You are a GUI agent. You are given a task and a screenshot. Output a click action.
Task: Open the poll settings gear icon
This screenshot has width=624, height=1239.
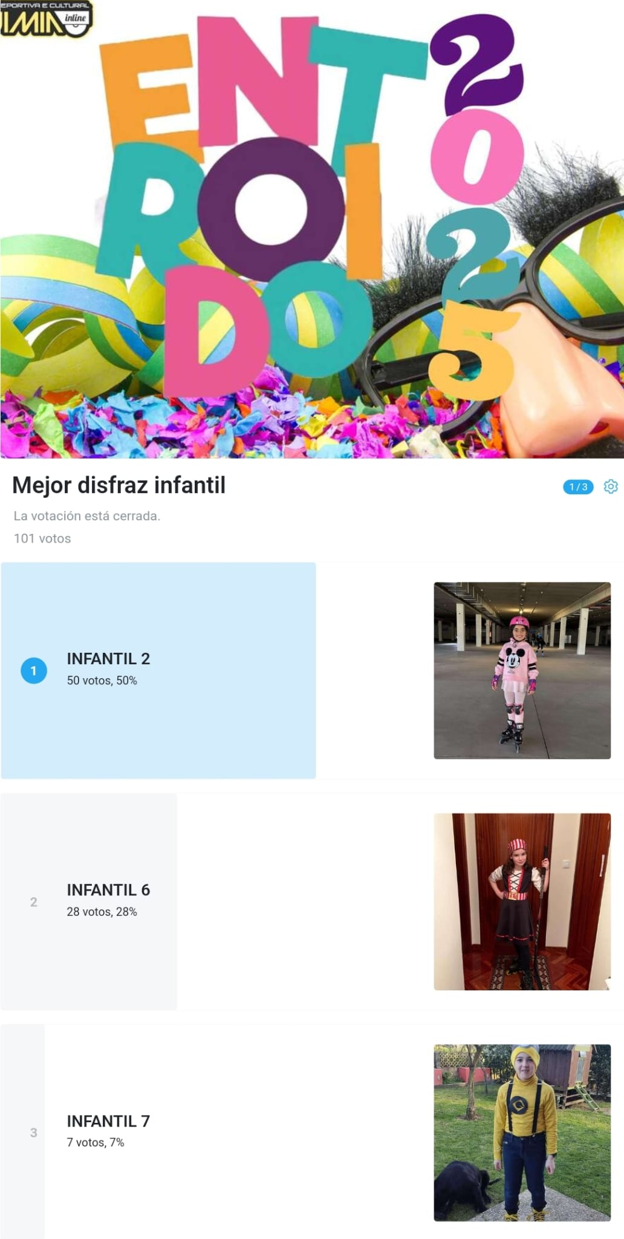click(611, 486)
